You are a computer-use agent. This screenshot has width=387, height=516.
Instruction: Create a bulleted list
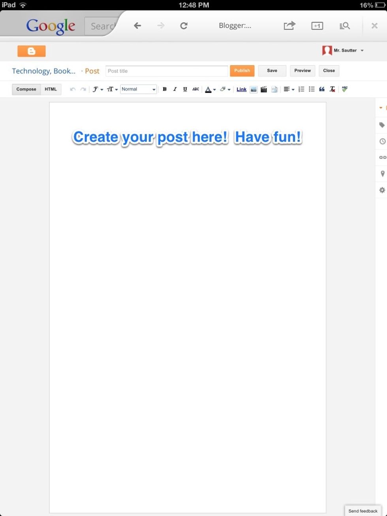[x=312, y=89]
